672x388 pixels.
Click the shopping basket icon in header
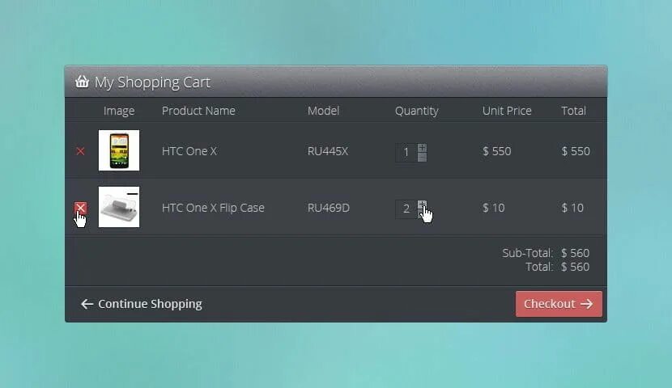82,82
